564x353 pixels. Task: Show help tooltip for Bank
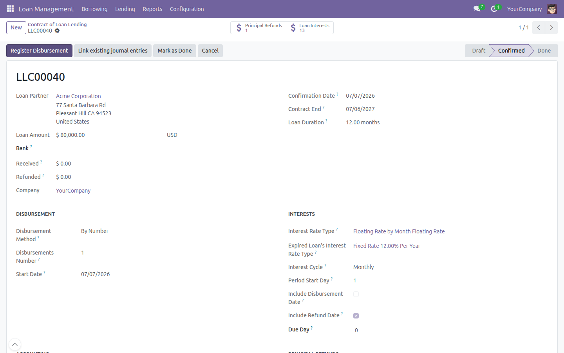[x=31, y=146]
